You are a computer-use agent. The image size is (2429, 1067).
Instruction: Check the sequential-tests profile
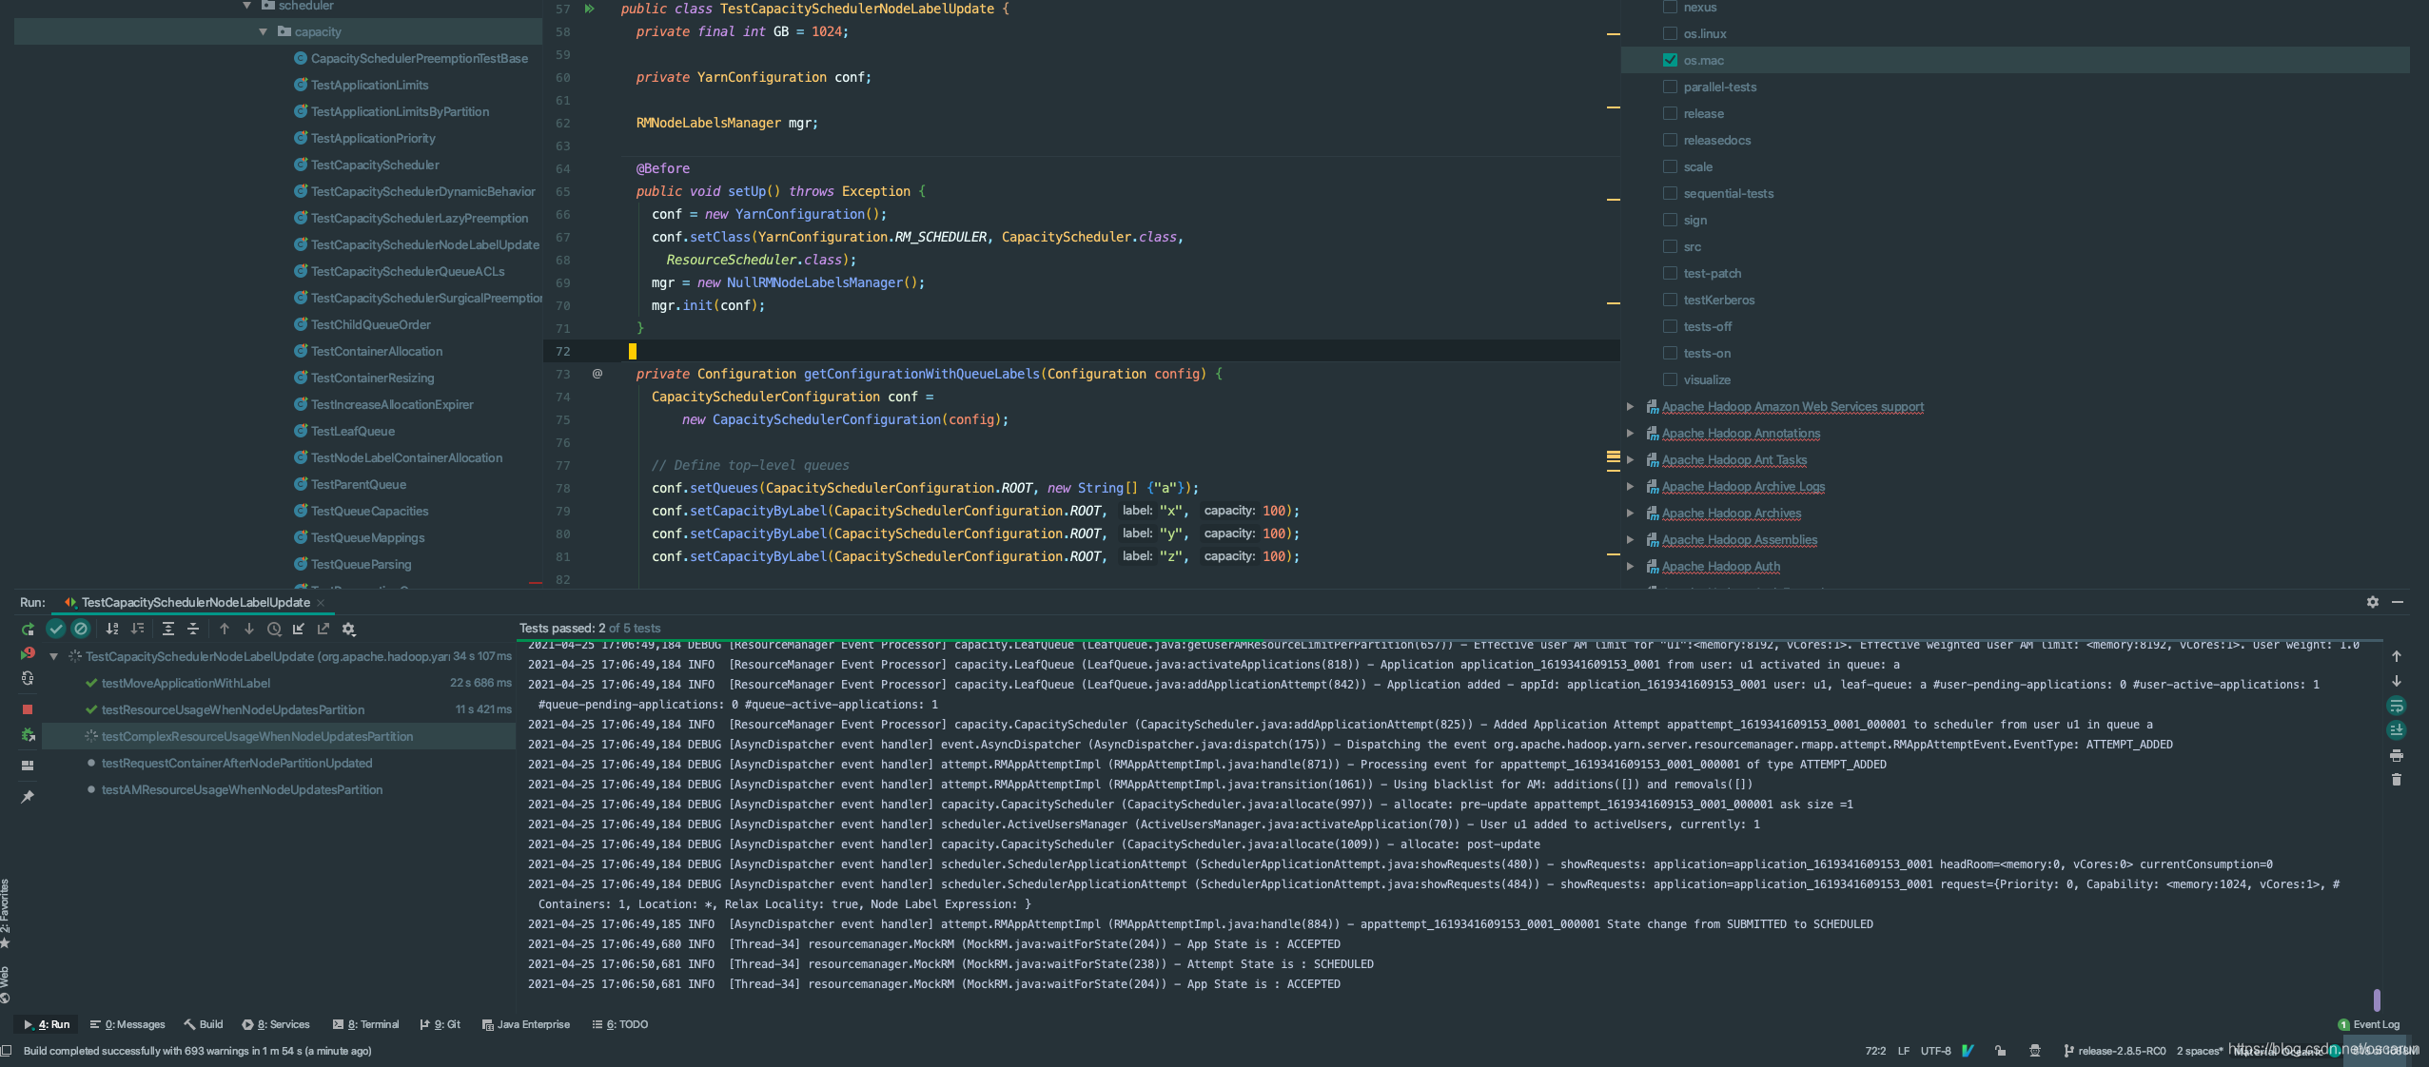click(1670, 193)
